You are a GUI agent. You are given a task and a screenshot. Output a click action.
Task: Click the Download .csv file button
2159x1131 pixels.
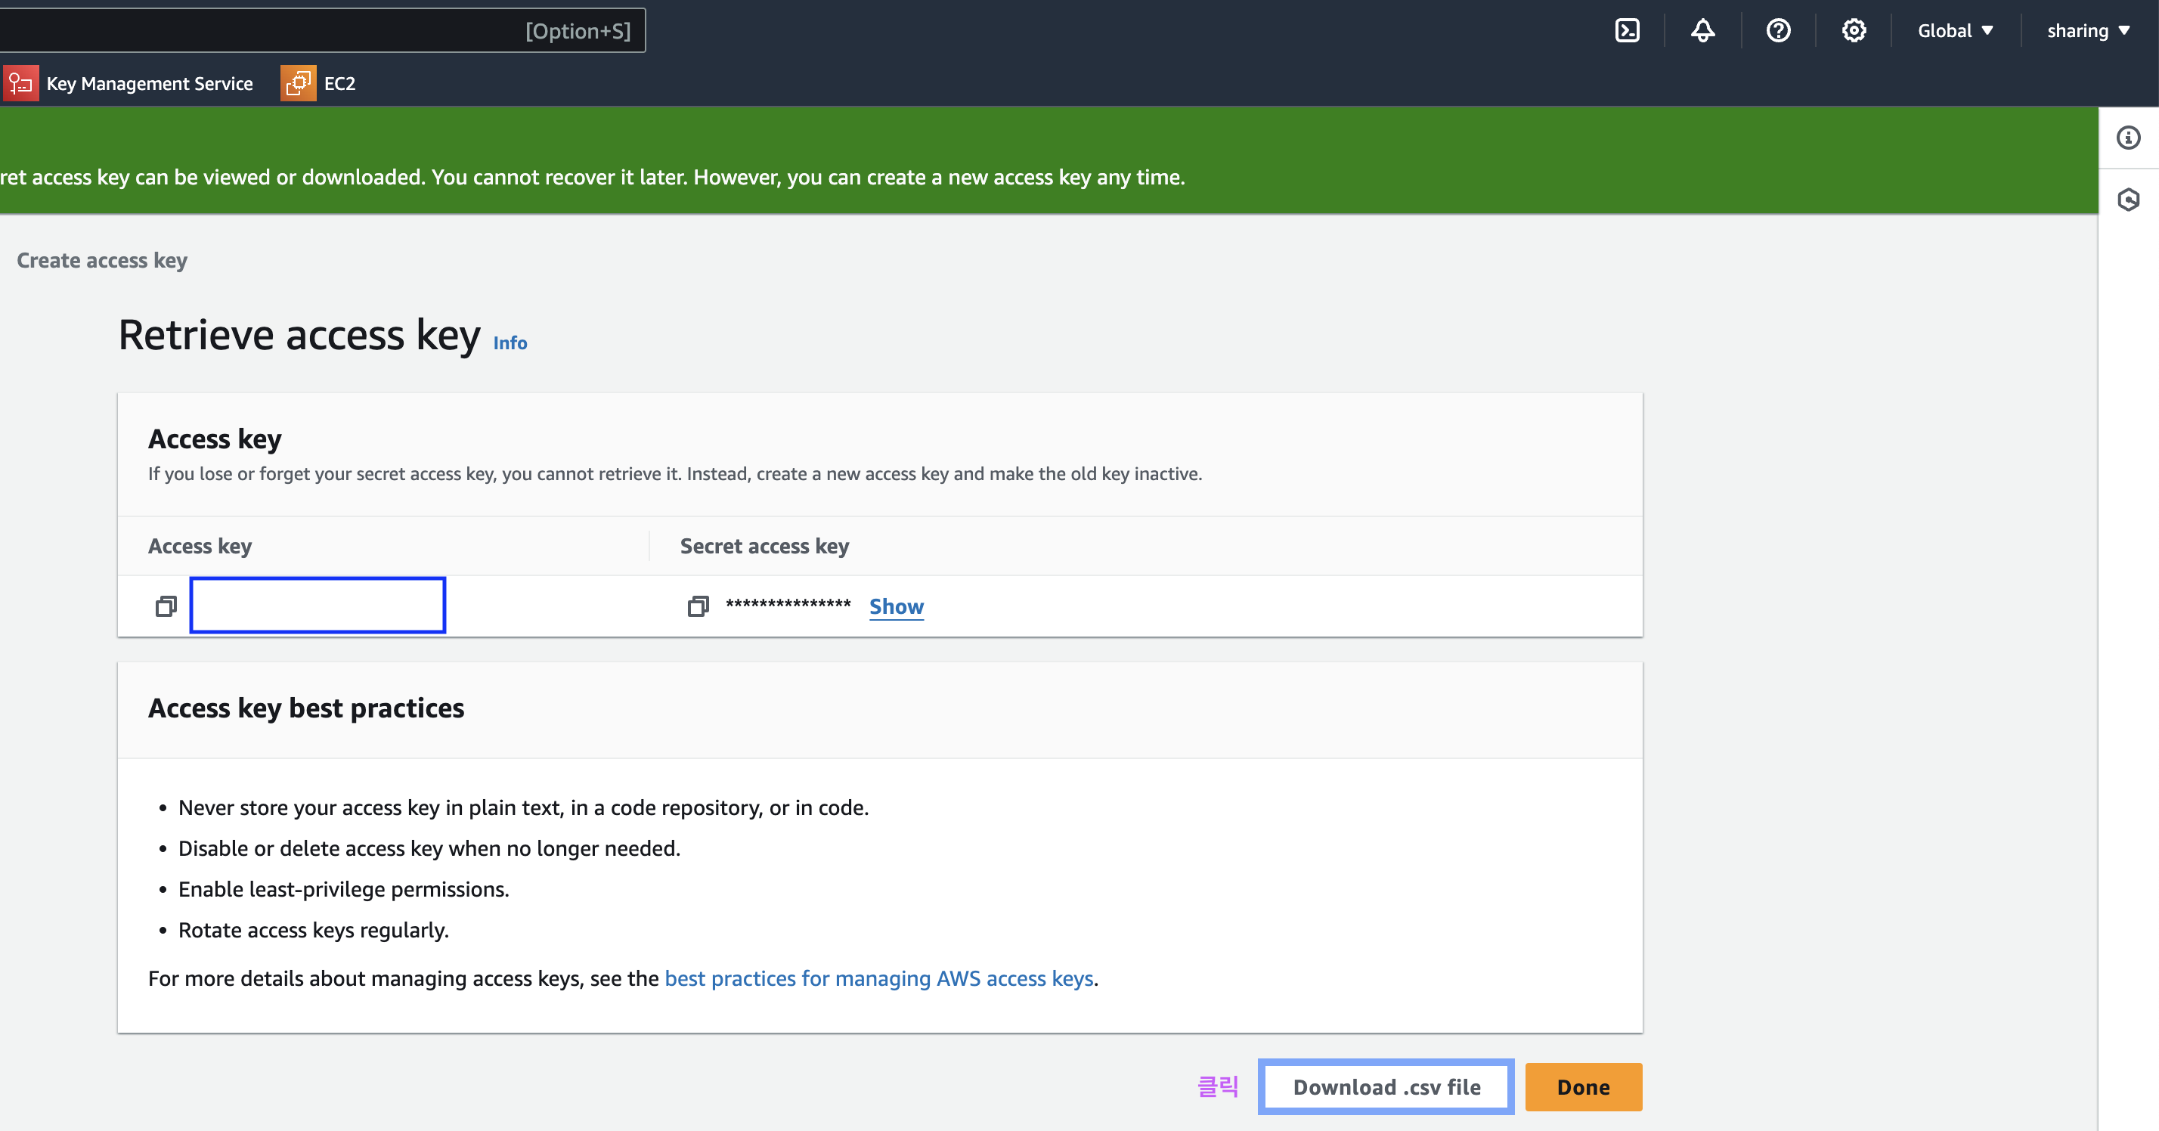click(1386, 1087)
